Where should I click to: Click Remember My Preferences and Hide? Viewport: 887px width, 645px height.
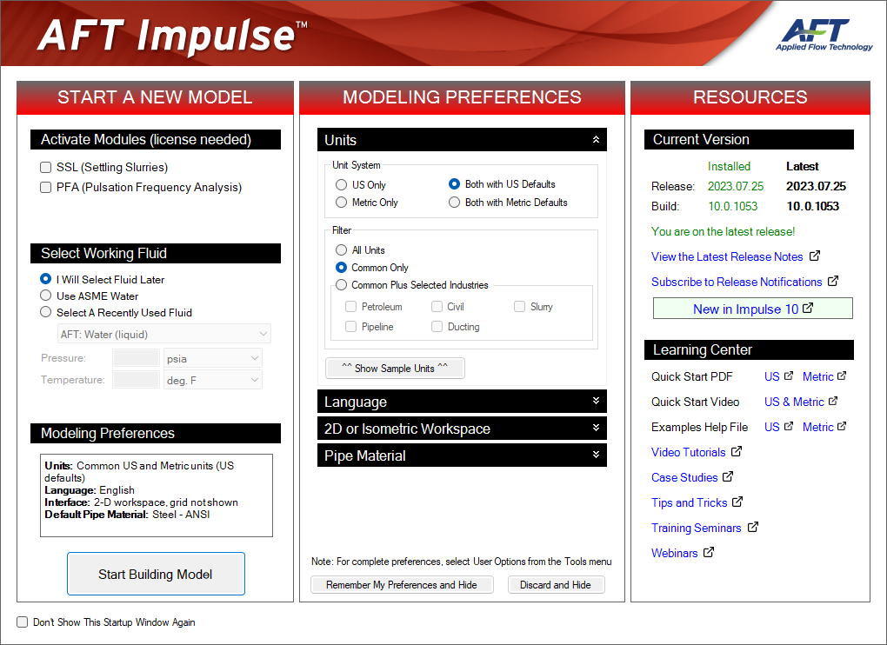pyautogui.click(x=402, y=584)
